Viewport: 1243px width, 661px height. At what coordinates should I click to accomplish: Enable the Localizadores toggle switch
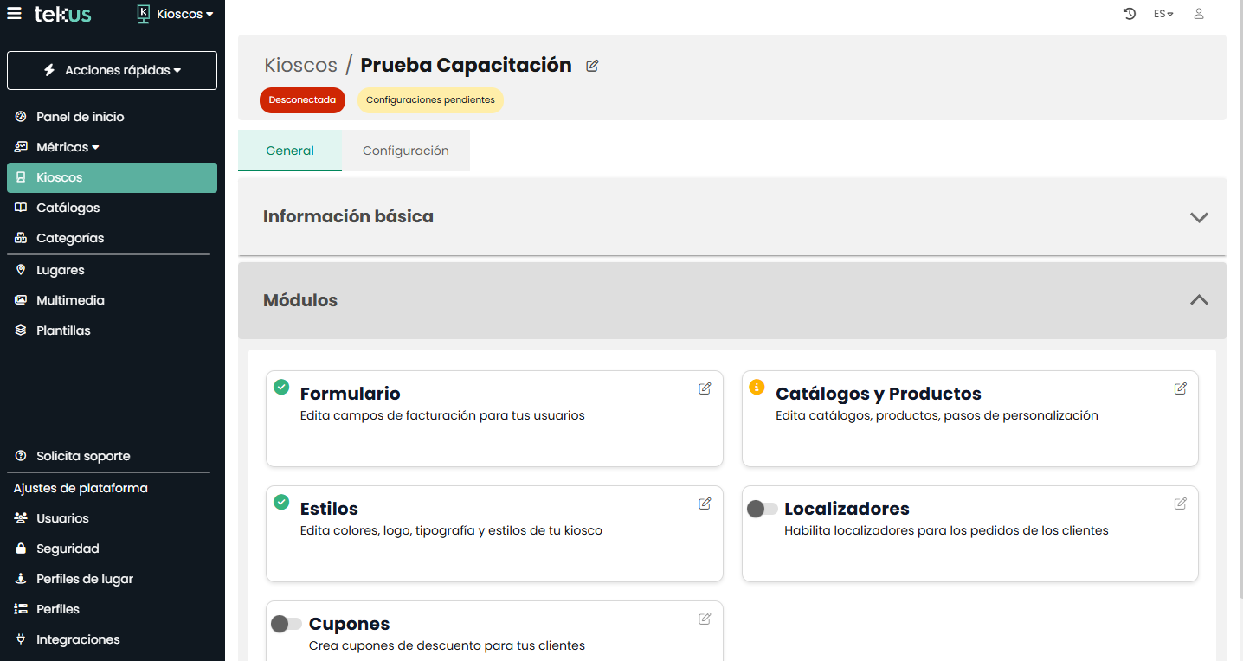[x=763, y=509]
